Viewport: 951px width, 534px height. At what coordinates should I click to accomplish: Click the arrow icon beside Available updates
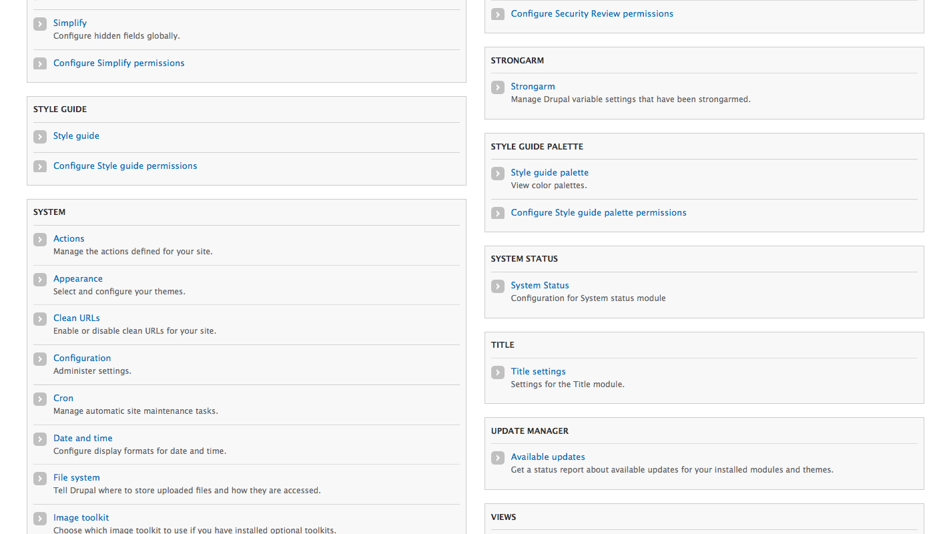click(x=498, y=458)
